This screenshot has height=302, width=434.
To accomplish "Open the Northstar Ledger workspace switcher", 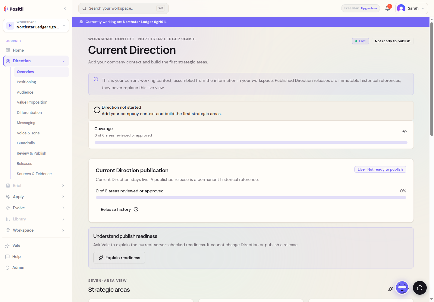I will tap(36, 25).
